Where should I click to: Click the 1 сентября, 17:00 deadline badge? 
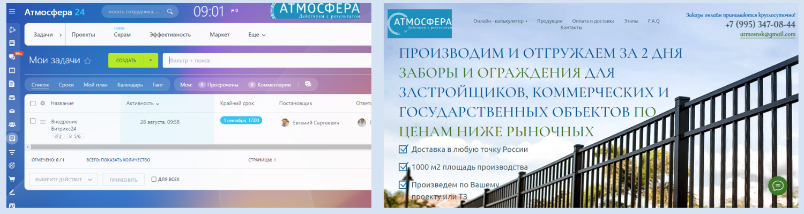(241, 120)
